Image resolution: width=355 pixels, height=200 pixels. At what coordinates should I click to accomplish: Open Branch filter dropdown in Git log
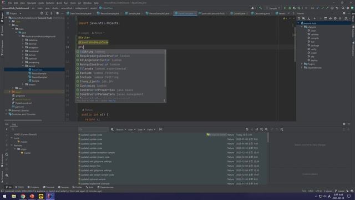(121, 129)
